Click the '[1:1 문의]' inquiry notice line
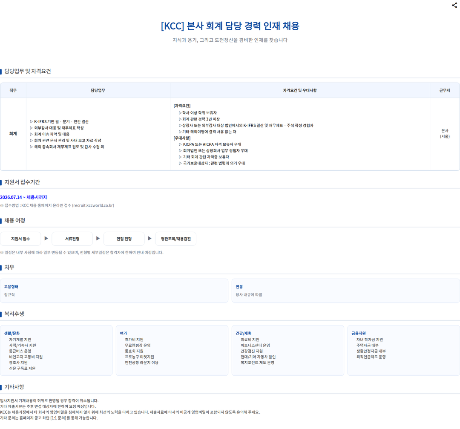Image resolution: width=460 pixels, height=429 pixels. coord(49,418)
